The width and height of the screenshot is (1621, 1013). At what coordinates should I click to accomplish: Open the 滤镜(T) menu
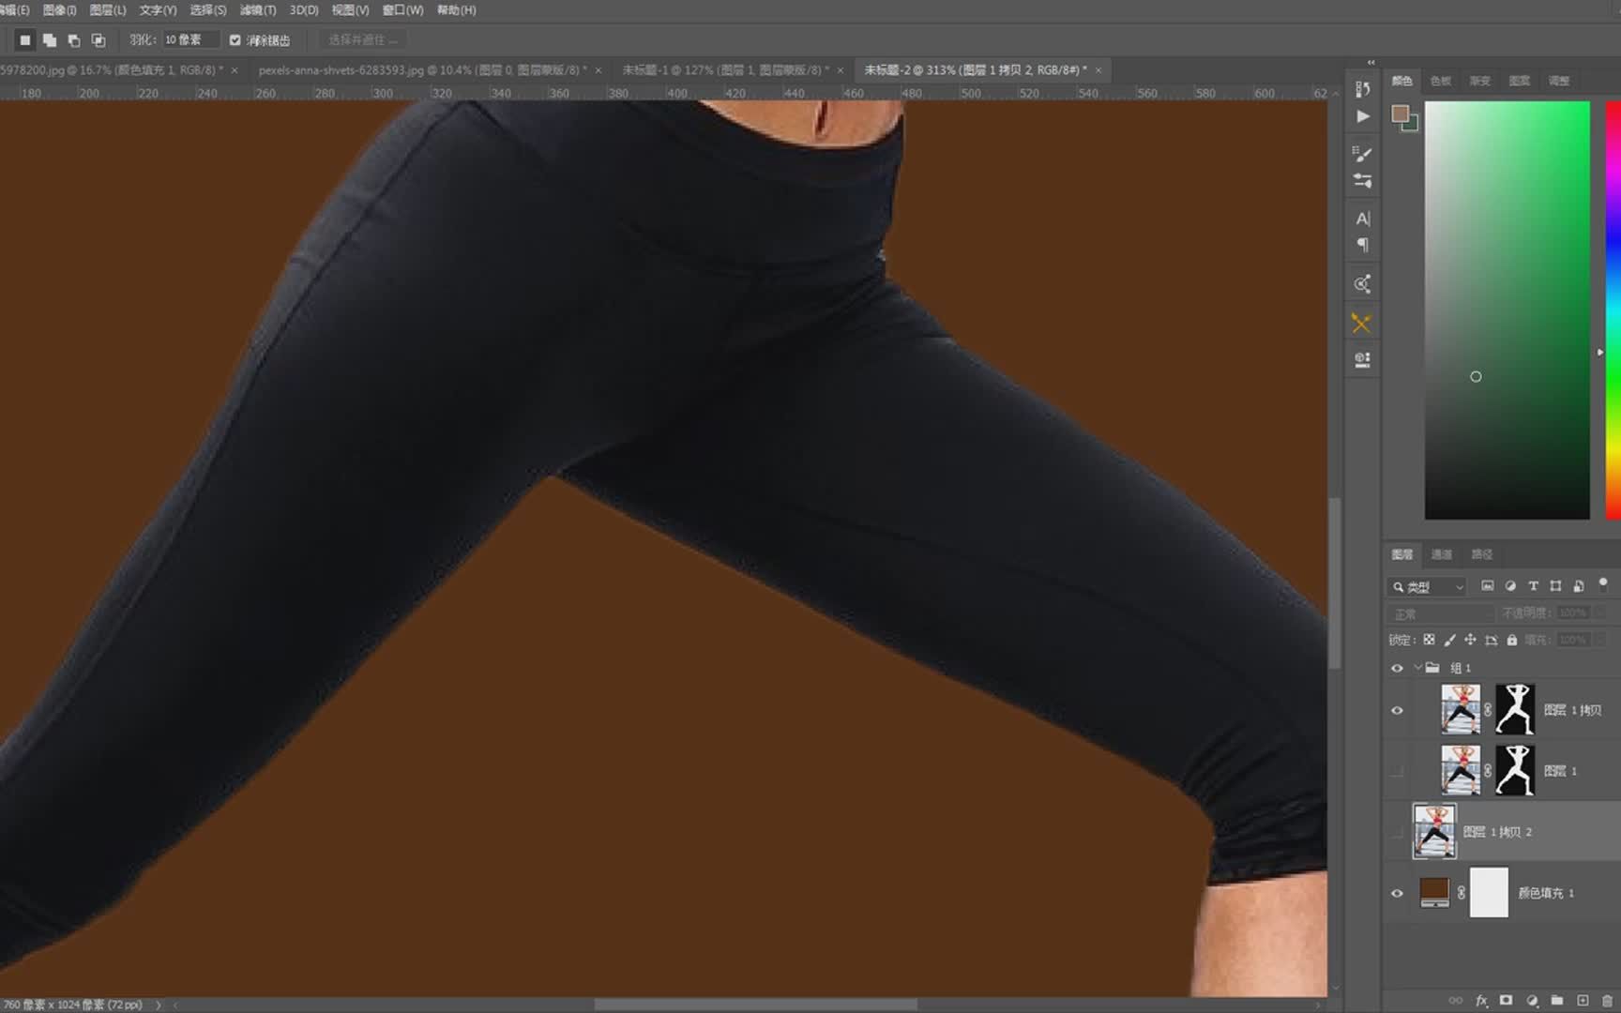pos(257,10)
